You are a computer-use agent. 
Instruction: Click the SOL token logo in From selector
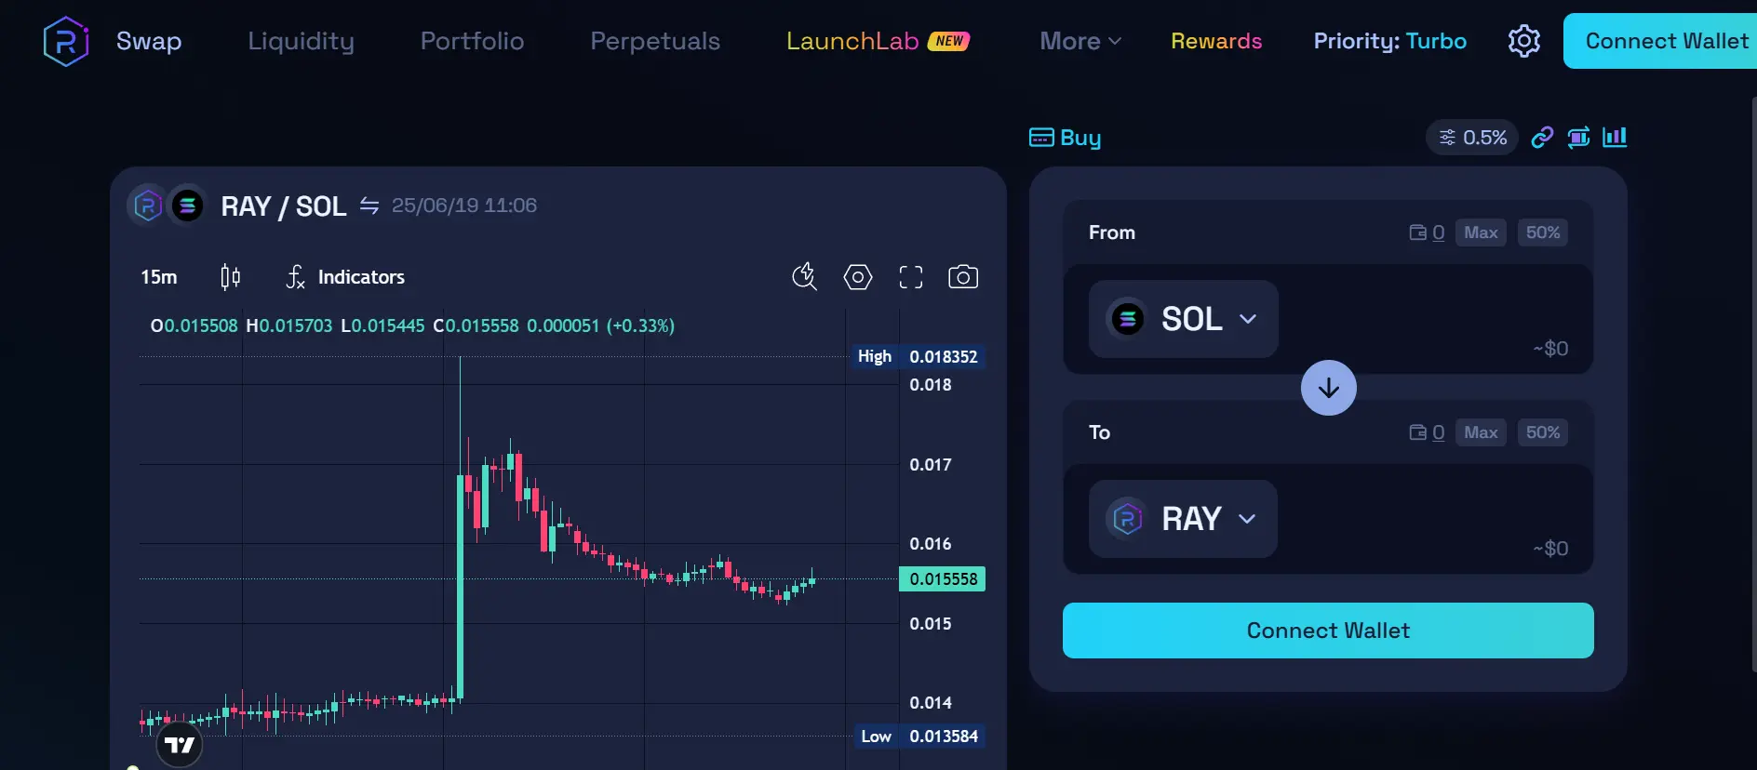[1127, 319]
